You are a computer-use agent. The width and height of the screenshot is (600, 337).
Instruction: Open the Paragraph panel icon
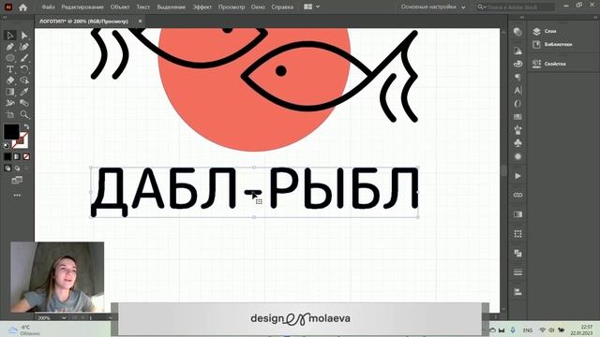pos(517,77)
